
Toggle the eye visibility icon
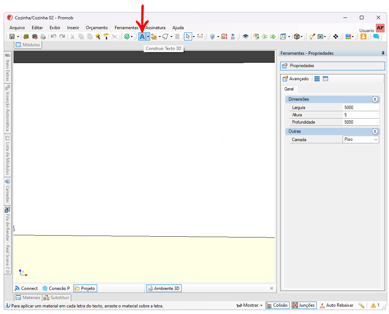[x=245, y=36]
